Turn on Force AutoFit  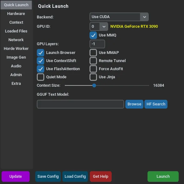93,69
